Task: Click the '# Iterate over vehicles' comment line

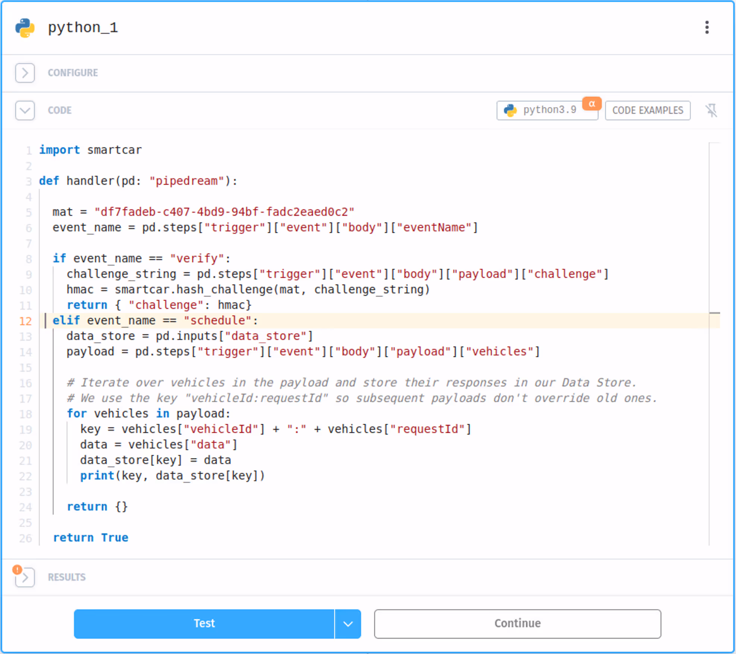Action: [x=351, y=383]
